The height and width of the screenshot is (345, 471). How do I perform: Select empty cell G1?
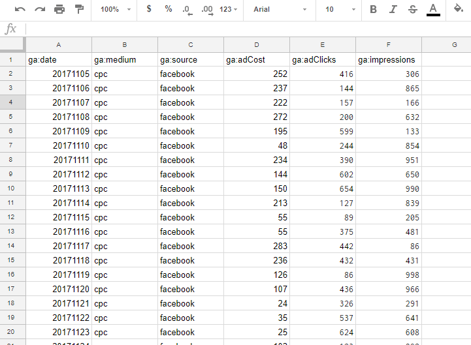[446, 59]
